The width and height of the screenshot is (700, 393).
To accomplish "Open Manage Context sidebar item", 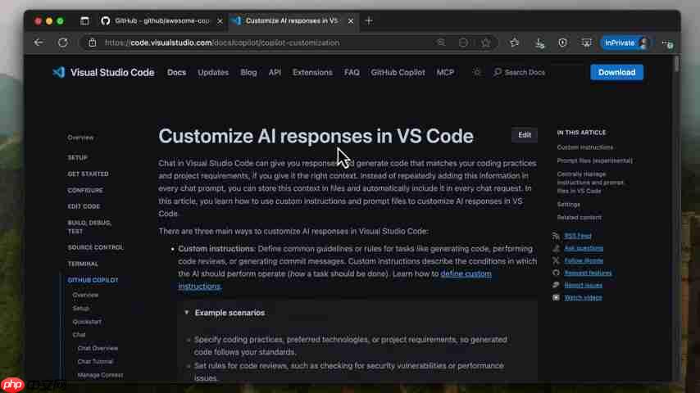I will pos(100,375).
